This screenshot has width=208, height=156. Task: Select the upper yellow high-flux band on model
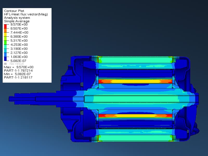coord(135,81)
